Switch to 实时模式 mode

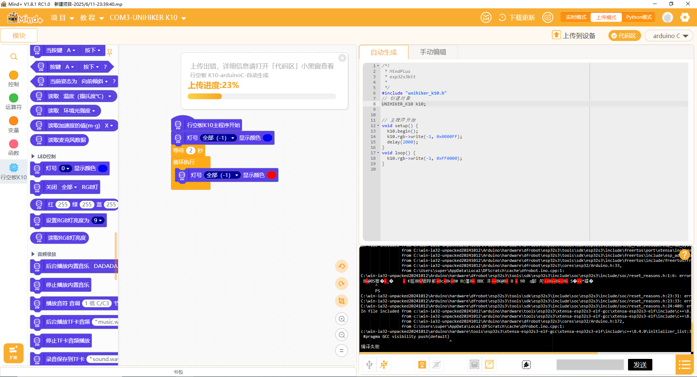click(576, 17)
